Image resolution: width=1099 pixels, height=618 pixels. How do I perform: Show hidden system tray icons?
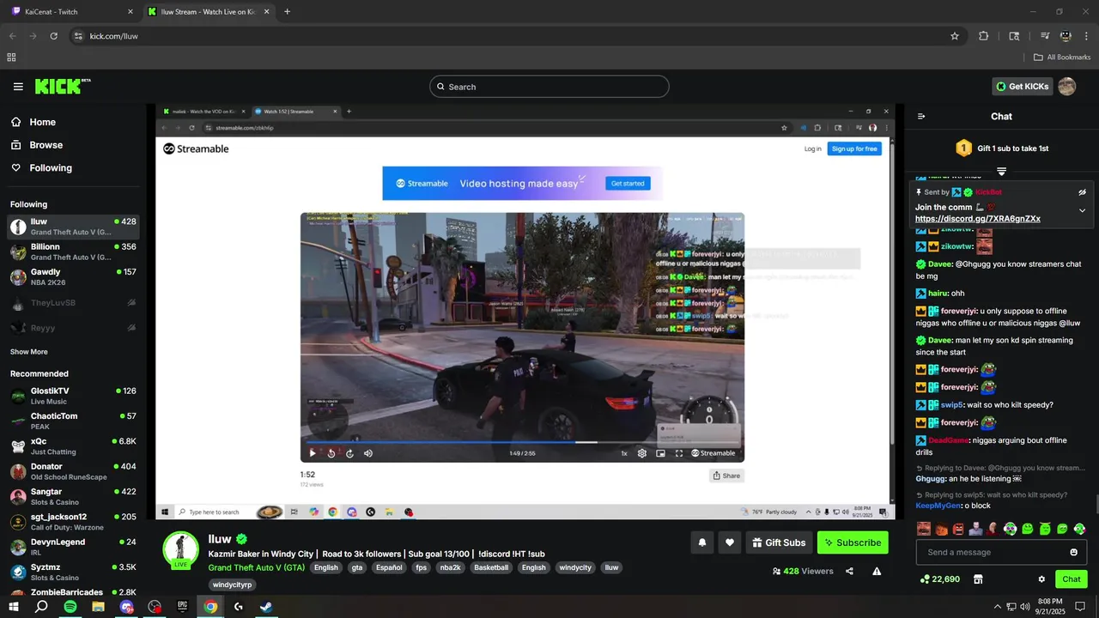pos(998,607)
